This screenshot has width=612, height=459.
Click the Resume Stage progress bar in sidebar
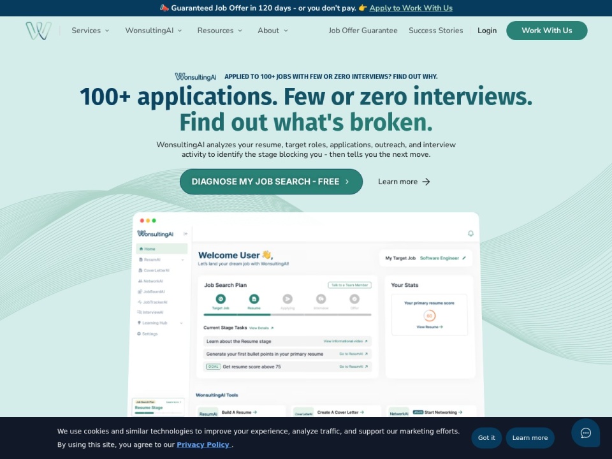[x=158, y=412]
